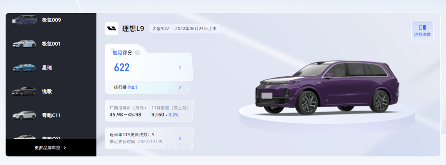Image resolution: width=446 pixels, height=165 pixels.
Task: Click the question mark help icon beside 智见评分
Action: [x=138, y=53]
